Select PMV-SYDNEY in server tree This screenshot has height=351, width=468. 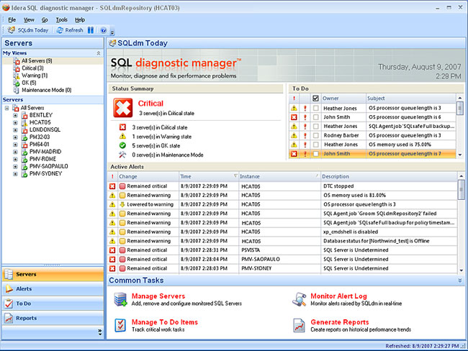coord(45,173)
